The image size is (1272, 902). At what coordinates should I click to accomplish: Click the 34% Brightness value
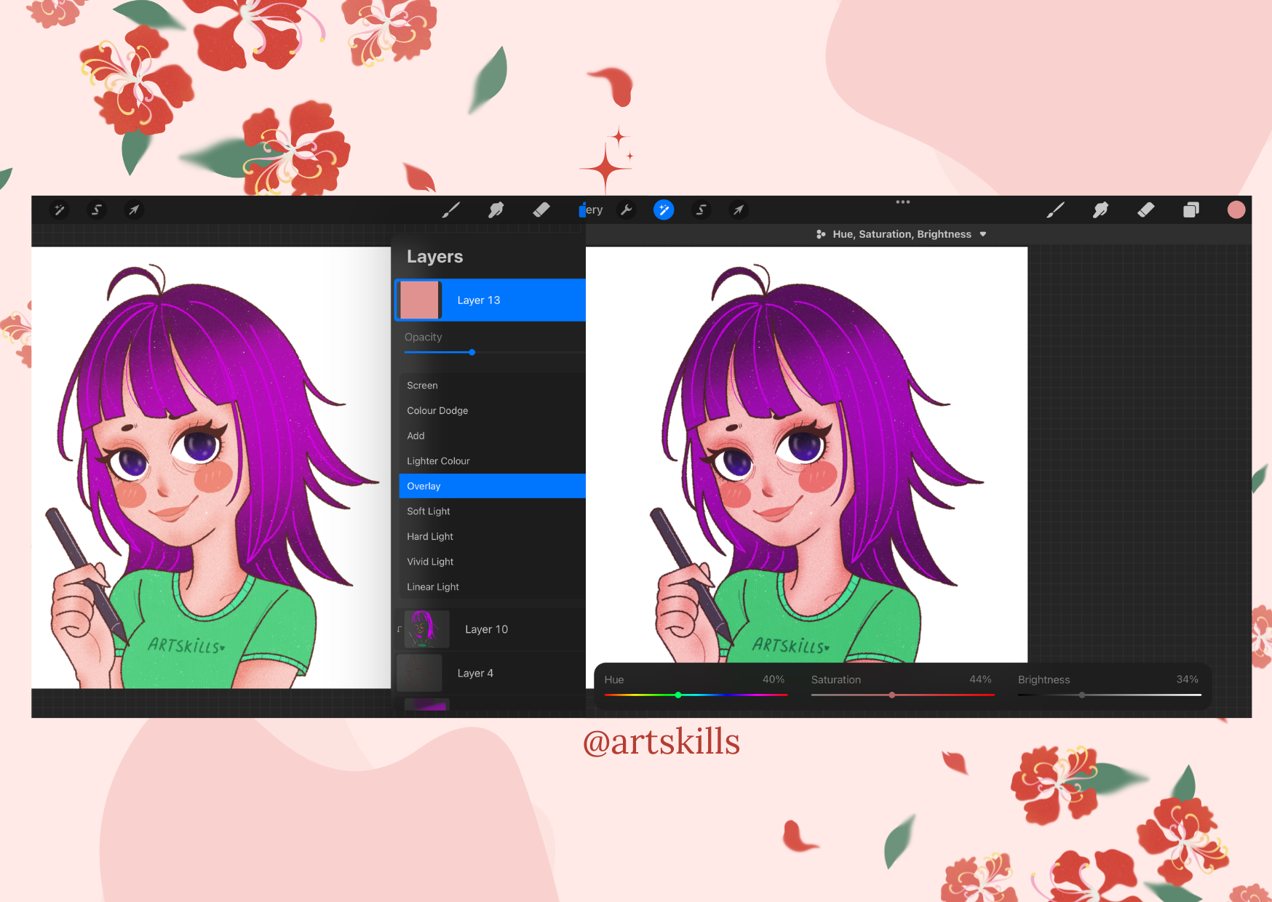click(x=1187, y=679)
